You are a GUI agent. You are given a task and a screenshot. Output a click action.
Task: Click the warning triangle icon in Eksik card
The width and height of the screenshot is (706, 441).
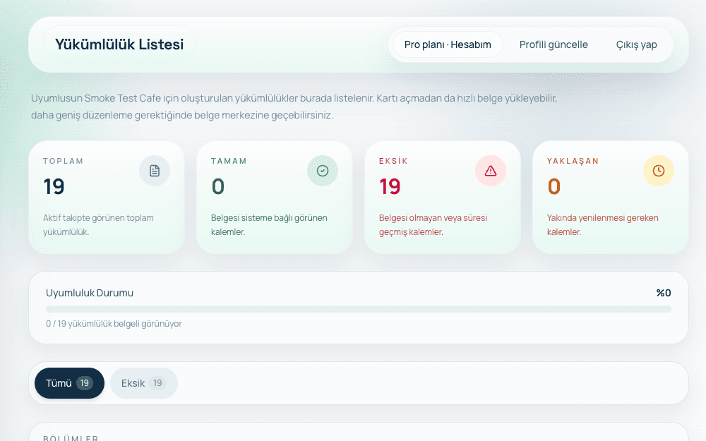(x=491, y=171)
